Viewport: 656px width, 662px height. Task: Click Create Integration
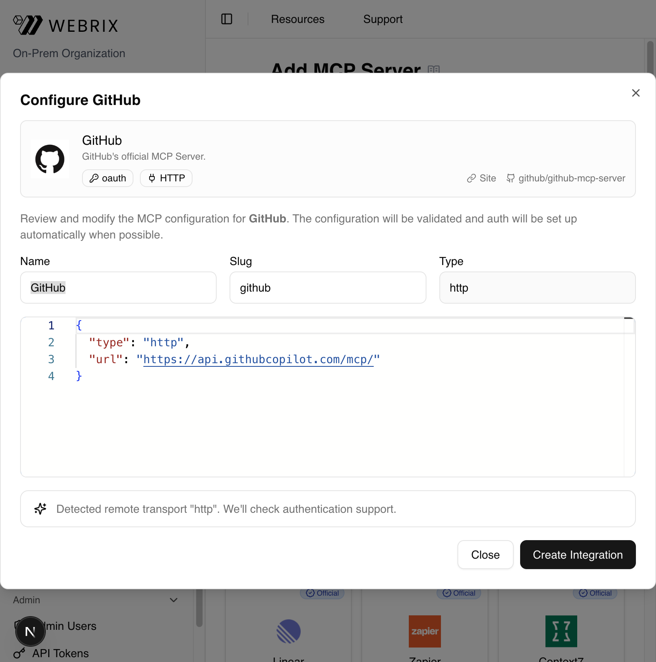coord(578,555)
